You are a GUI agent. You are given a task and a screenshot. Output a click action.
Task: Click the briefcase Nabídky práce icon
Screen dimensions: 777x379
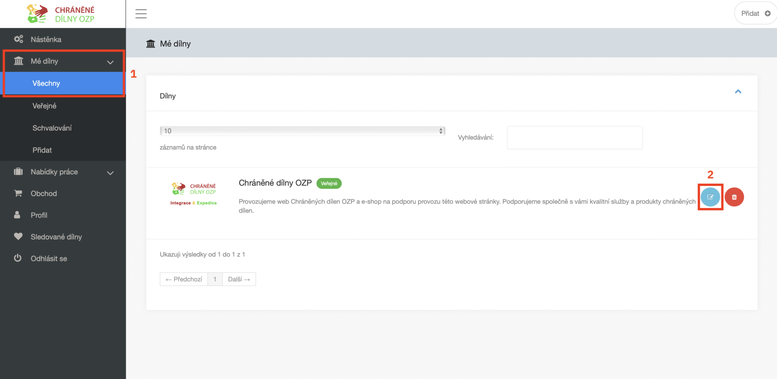click(18, 172)
